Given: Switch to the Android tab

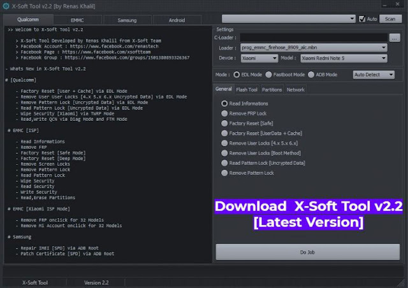Looking at the screenshot, I should pyautogui.click(x=177, y=20).
